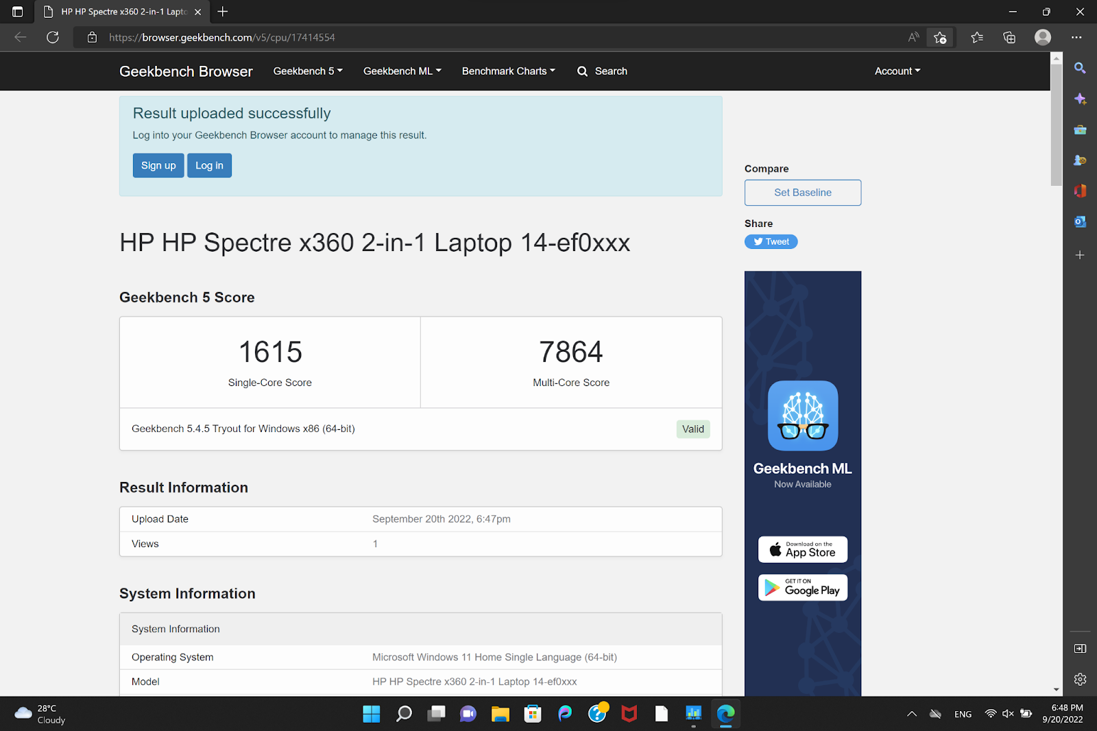Expand Geekbench ML dropdown menu
The width and height of the screenshot is (1097, 731).
coord(402,71)
